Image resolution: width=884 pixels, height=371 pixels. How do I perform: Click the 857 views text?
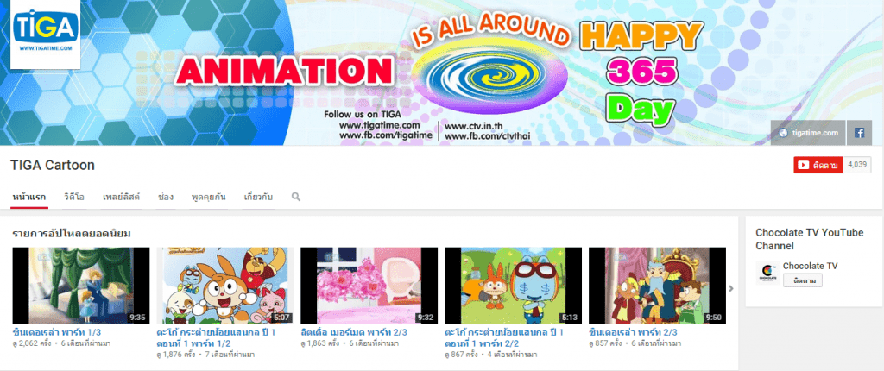[x=607, y=343]
